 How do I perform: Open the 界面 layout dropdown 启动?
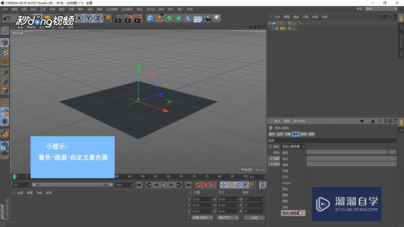tap(381, 9)
